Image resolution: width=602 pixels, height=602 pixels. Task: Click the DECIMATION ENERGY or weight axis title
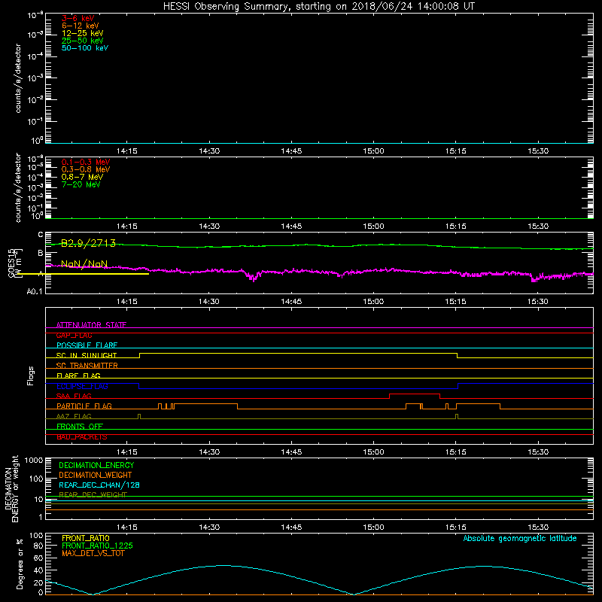click(11, 488)
